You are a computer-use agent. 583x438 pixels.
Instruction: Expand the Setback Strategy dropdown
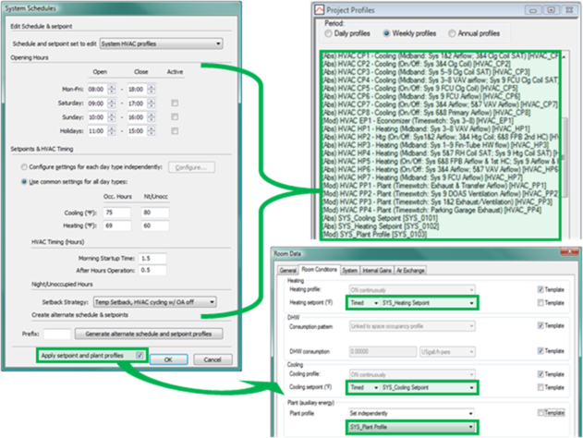(x=166, y=301)
